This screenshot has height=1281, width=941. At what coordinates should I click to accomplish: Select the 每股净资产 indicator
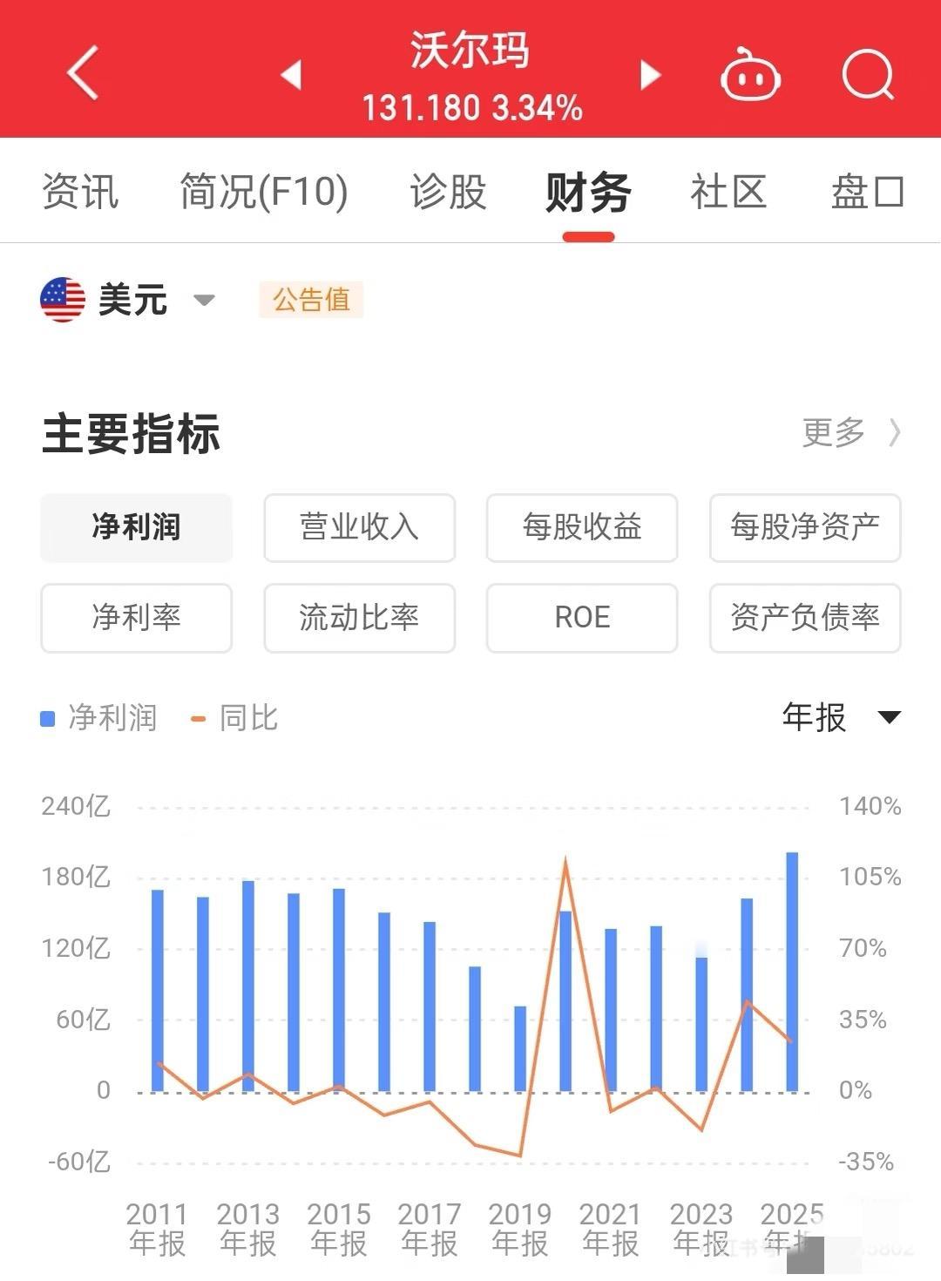pyautogui.click(x=805, y=527)
